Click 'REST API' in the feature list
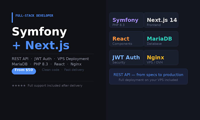 click(x=20, y=59)
